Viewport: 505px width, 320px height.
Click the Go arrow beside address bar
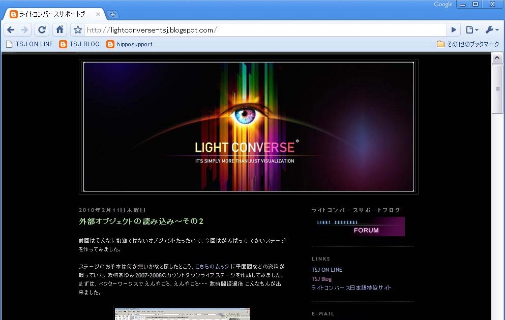tap(454, 30)
